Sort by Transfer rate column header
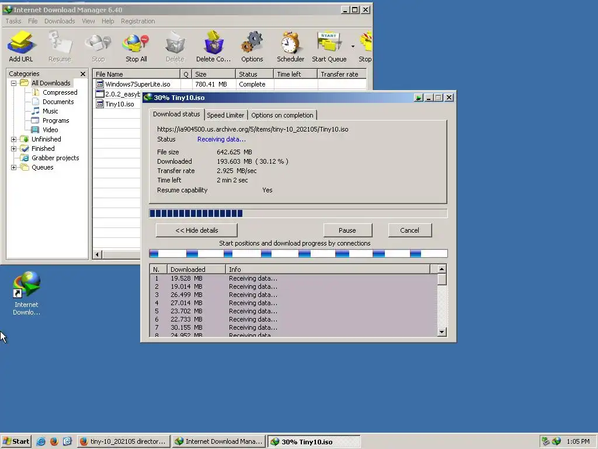The width and height of the screenshot is (598, 449). point(342,74)
